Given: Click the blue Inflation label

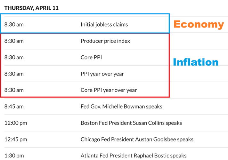Looking at the screenshot, I should coord(196,62).
